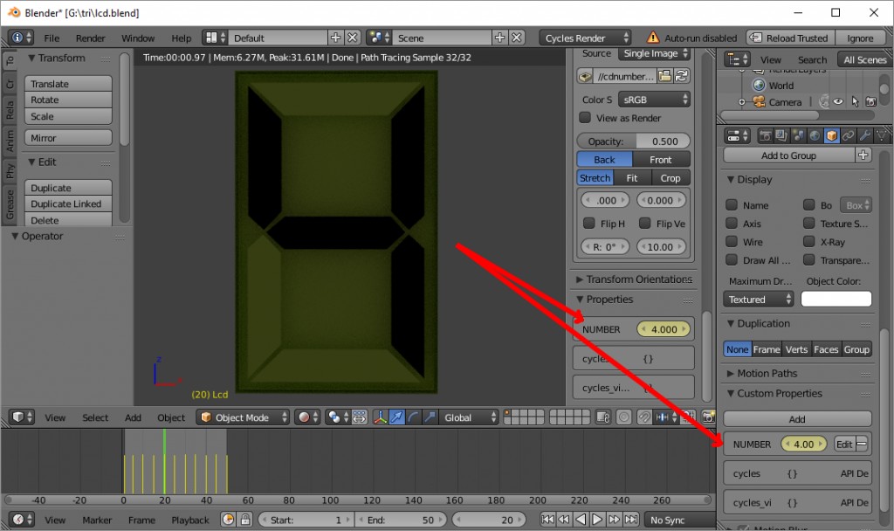The image size is (894, 531).
Task: Open the Object properties tab (orange cube icon)
Action: pos(831,135)
